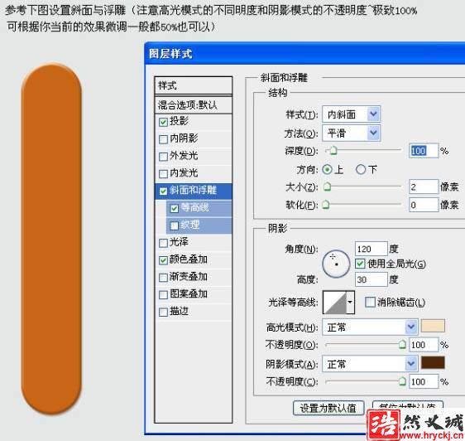Viewport: 465px width, 441px height.
Task: Open the 样式 style dropdown showing 内斜面
Action: [352, 114]
